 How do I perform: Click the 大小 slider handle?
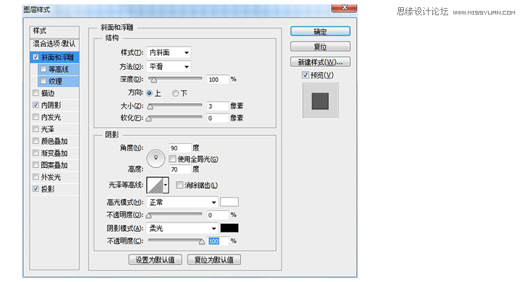150,107
